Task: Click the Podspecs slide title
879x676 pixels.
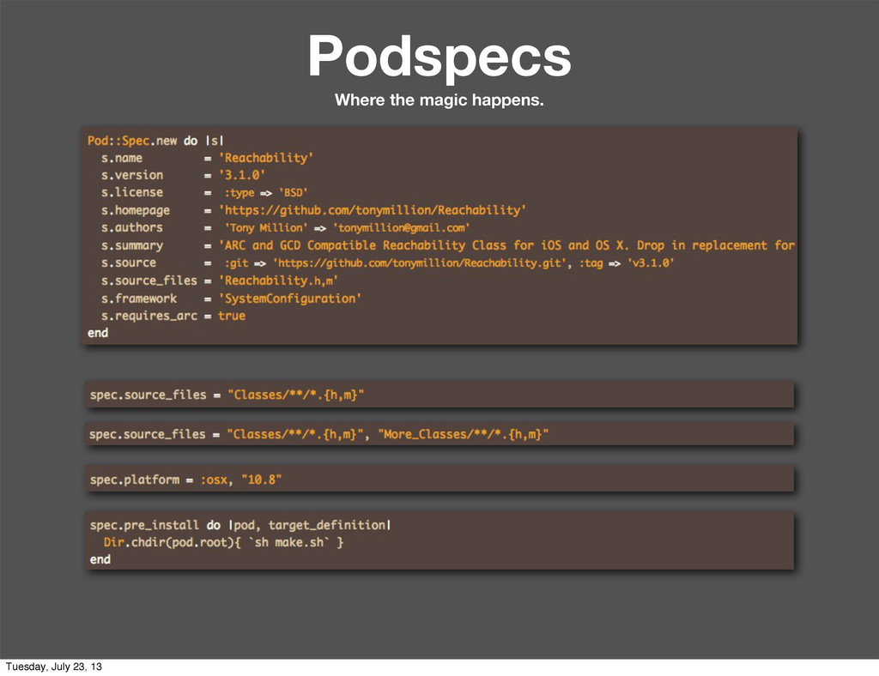Action: 439,57
